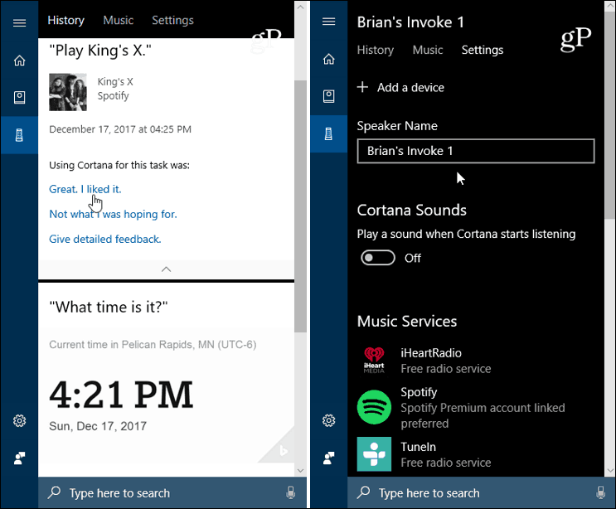Click microphone icon in right search bar
The height and width of the screenshot is (509, 616).
pos(600,492)
